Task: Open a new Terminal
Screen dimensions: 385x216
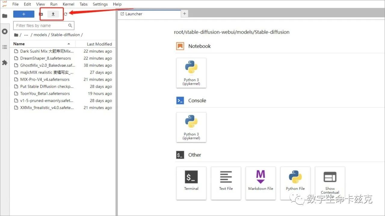Action: point(191,183)
